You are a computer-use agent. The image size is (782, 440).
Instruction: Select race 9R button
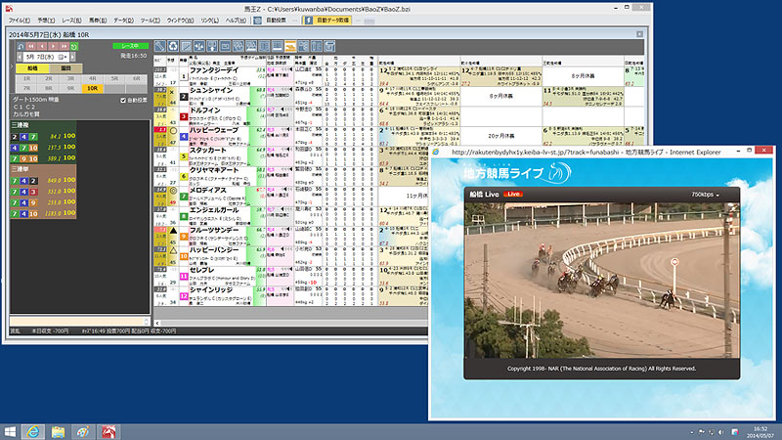point(70,88)
